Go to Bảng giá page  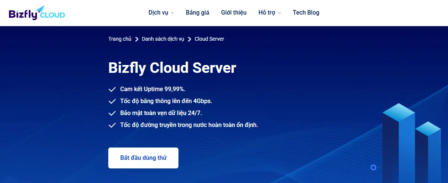point(197,12)
